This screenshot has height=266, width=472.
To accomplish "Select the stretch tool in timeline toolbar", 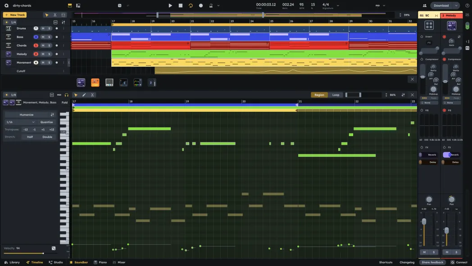I will [x=63, y=15].
